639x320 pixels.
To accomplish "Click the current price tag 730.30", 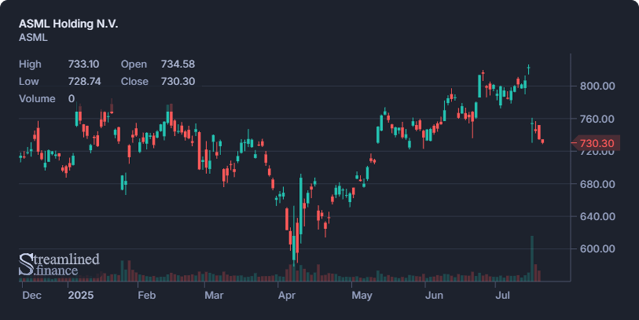I will 596,143.
